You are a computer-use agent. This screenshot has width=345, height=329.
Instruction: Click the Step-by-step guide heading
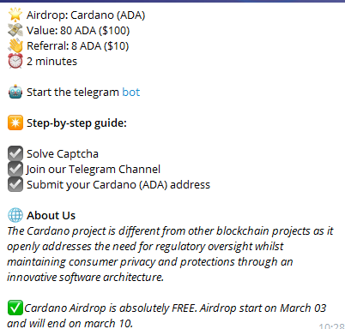(x=76, y=123)
